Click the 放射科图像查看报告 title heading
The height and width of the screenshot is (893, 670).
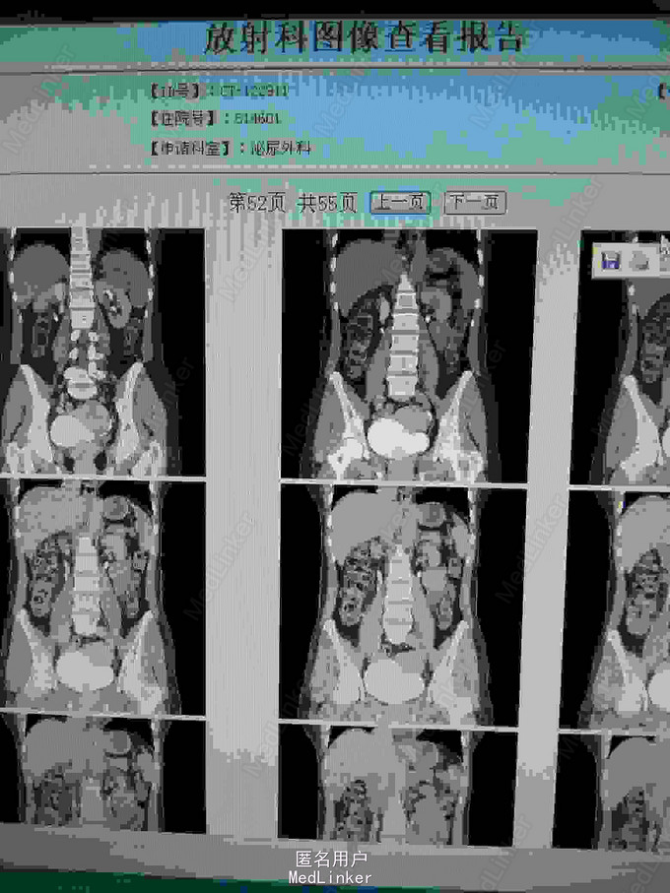point(364,37)
